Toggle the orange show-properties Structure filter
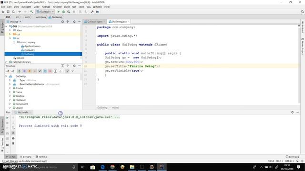Screen dimensions: 305x171 click(30, 71)
